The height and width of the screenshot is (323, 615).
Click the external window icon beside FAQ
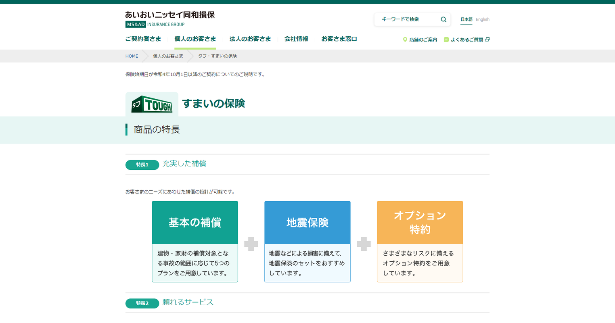click(487, 40)
